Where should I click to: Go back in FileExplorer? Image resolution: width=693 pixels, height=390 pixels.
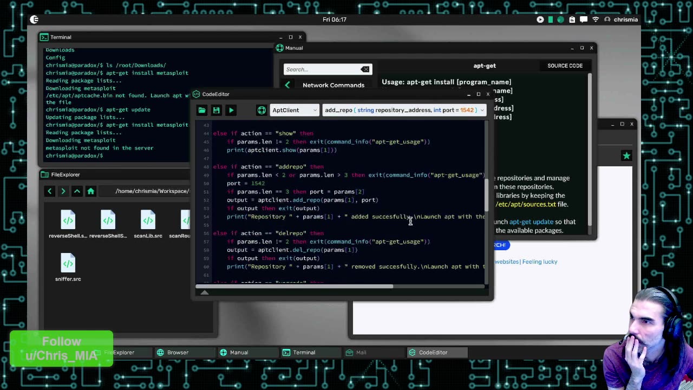tap(49, 191)
